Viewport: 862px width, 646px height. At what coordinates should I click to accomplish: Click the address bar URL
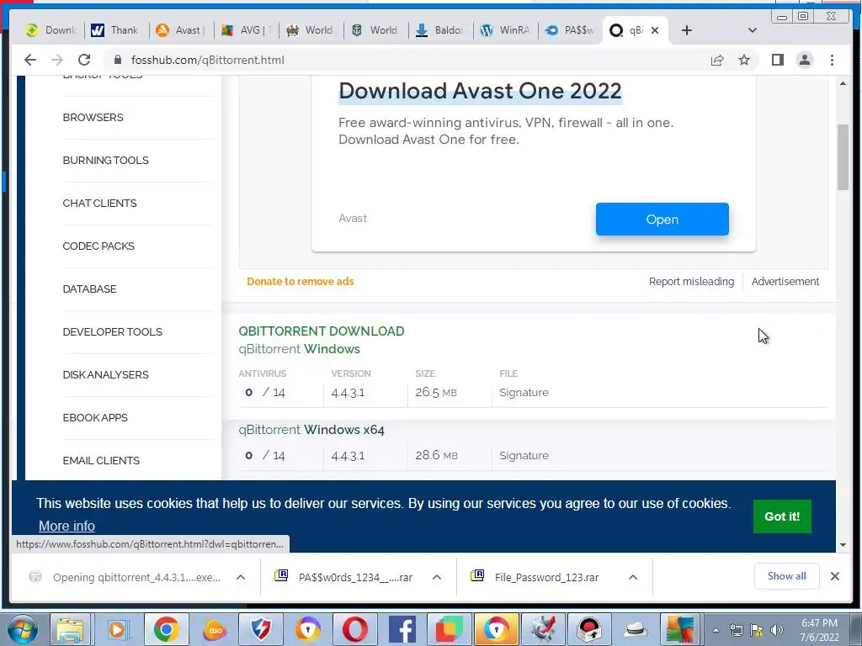click(208, 60)
